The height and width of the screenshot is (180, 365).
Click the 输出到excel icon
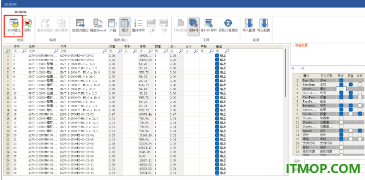[98, 23]
